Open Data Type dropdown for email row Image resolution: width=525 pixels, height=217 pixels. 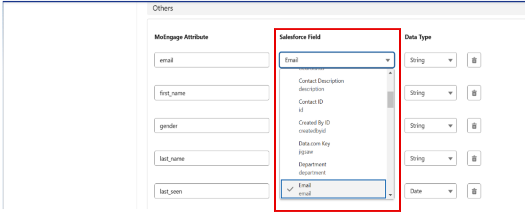[431, 61]
